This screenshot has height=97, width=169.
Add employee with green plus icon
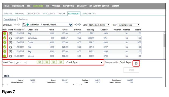pos(28,25)
